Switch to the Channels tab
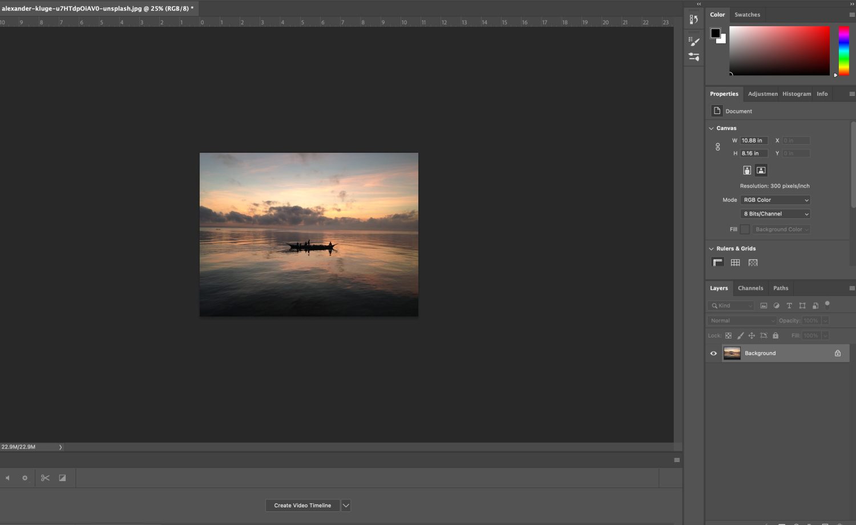 click(x=750, y=288)
